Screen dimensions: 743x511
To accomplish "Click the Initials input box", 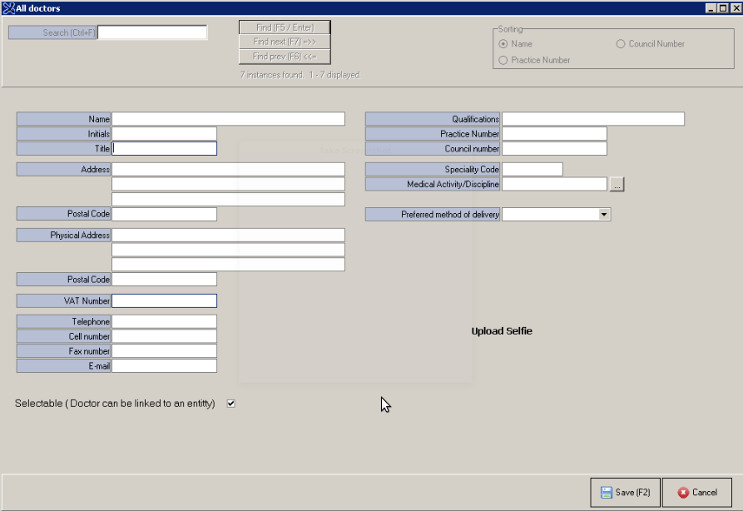I will 164,134.
